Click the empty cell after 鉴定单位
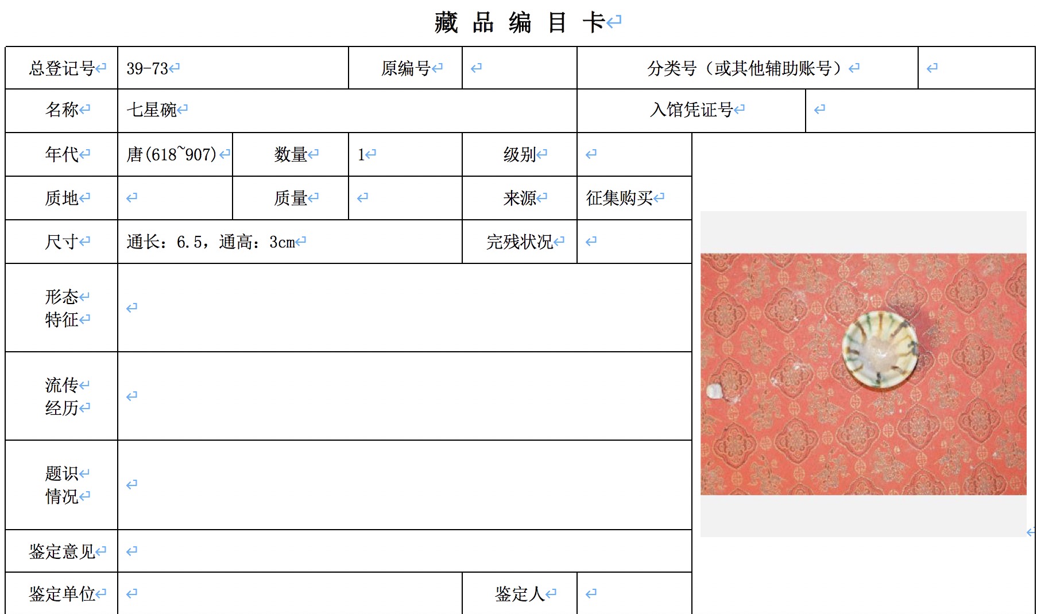Viewport: 1037px width, 614px height. click(290, 593)
